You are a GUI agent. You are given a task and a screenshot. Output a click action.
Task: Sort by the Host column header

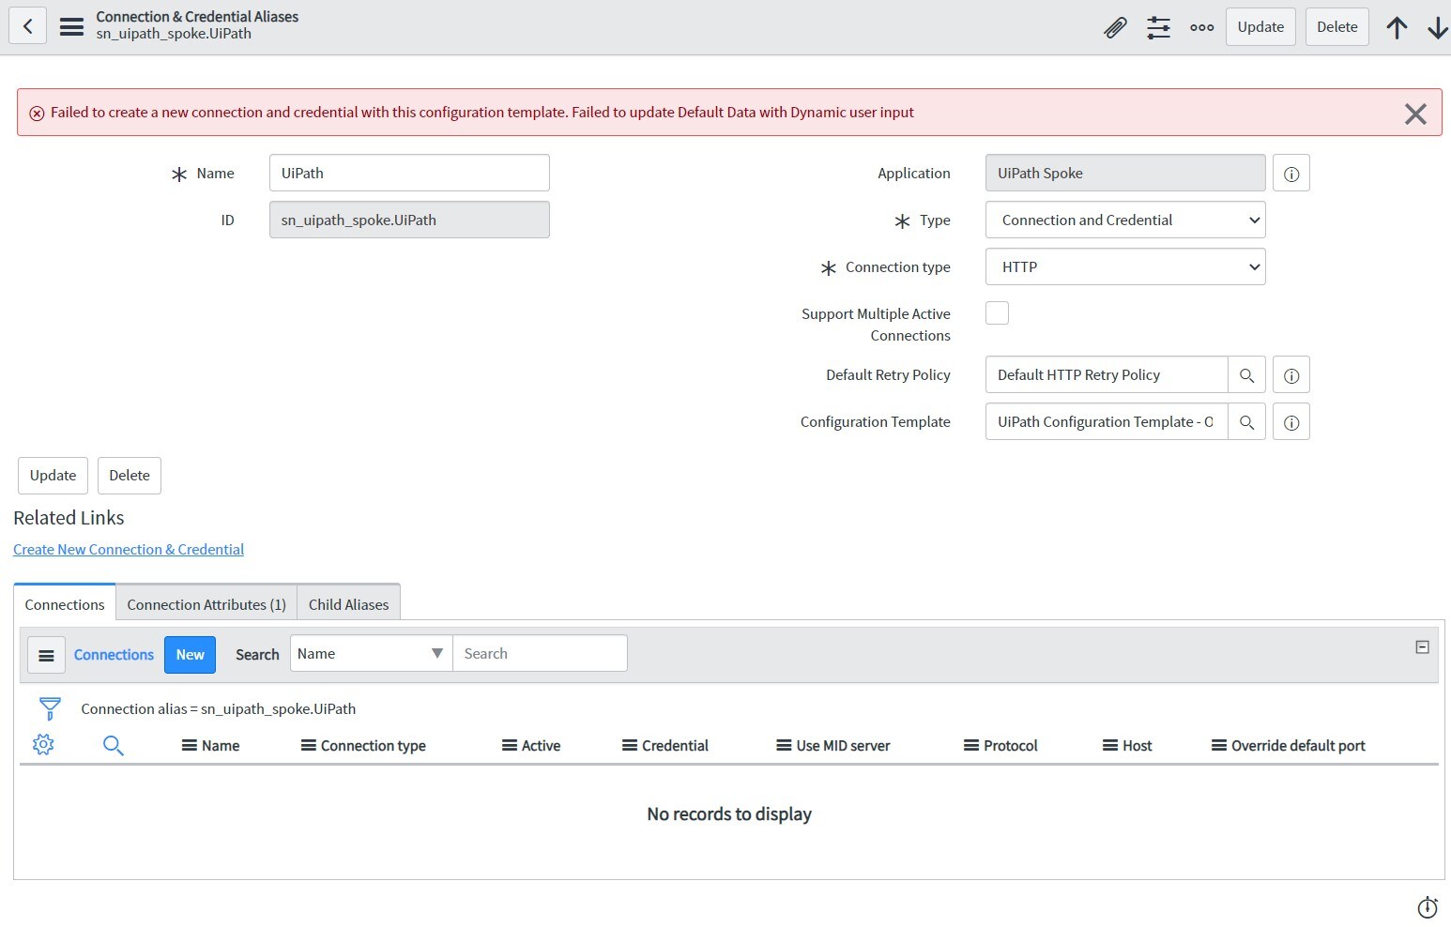coord(1138,746)
